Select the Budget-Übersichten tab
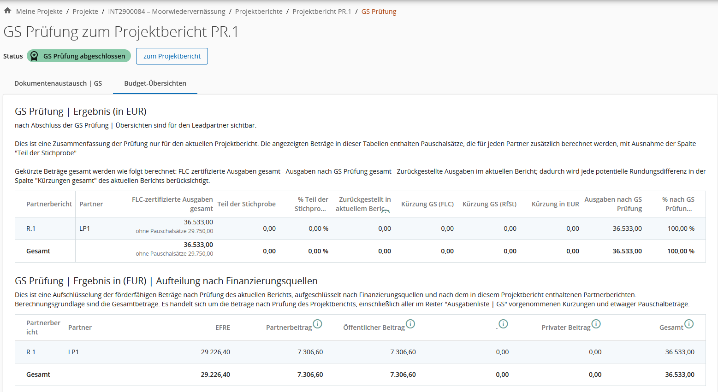The image size is (718, 392). click(x=155, y=83)
